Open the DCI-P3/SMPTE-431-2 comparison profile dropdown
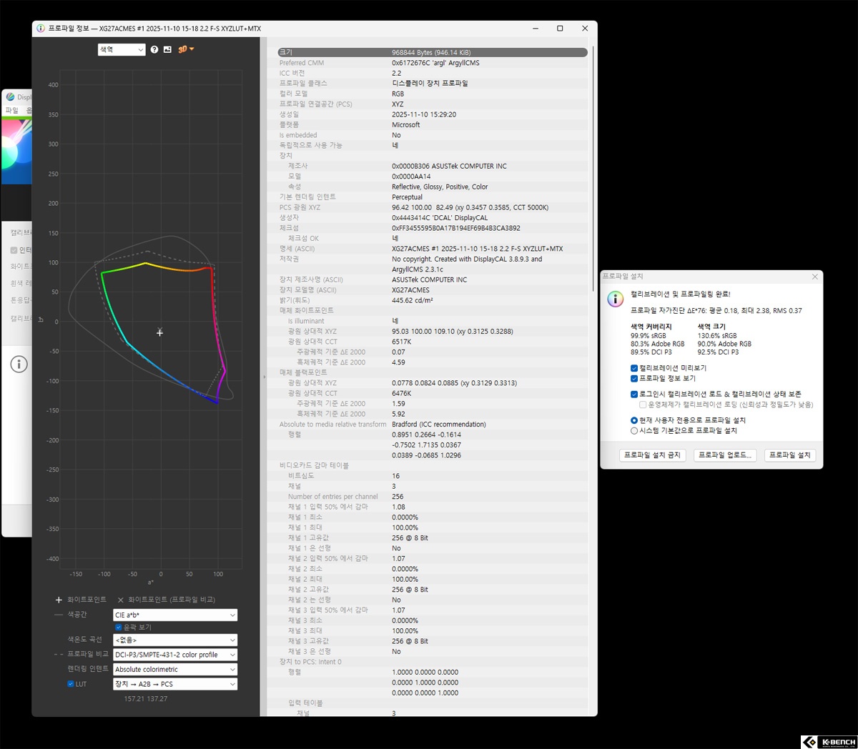Viewport: 858px width, 749px height. click(175, 655)
